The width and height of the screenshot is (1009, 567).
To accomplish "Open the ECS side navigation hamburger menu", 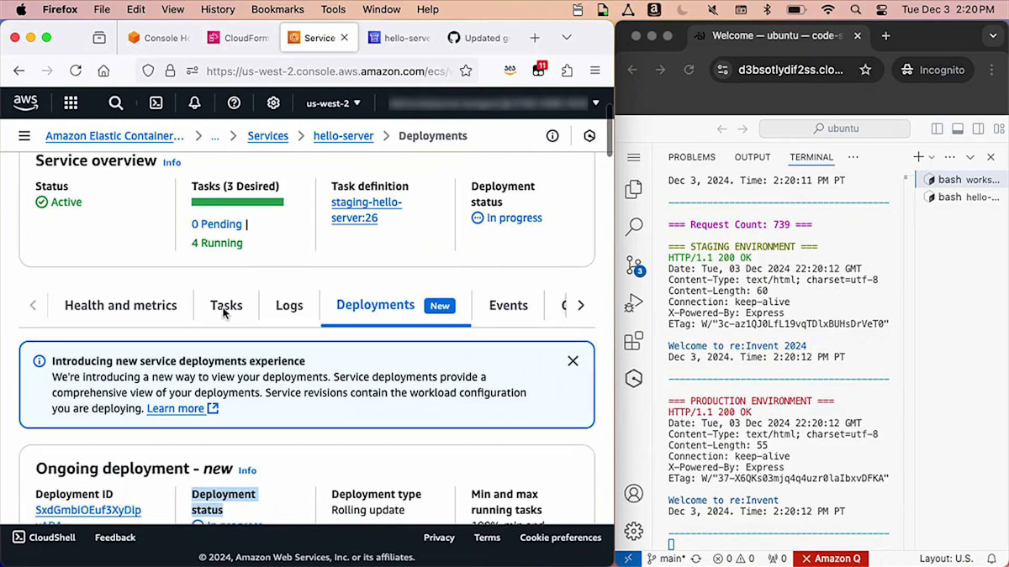I will point(24,135).
